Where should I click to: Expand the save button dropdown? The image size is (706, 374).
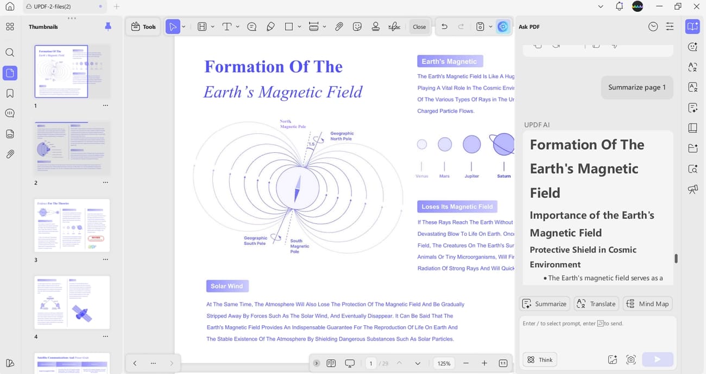point(490,26)
